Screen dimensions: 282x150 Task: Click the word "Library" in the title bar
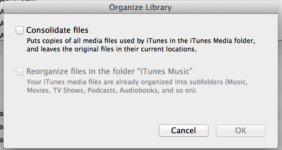point(160,7)
